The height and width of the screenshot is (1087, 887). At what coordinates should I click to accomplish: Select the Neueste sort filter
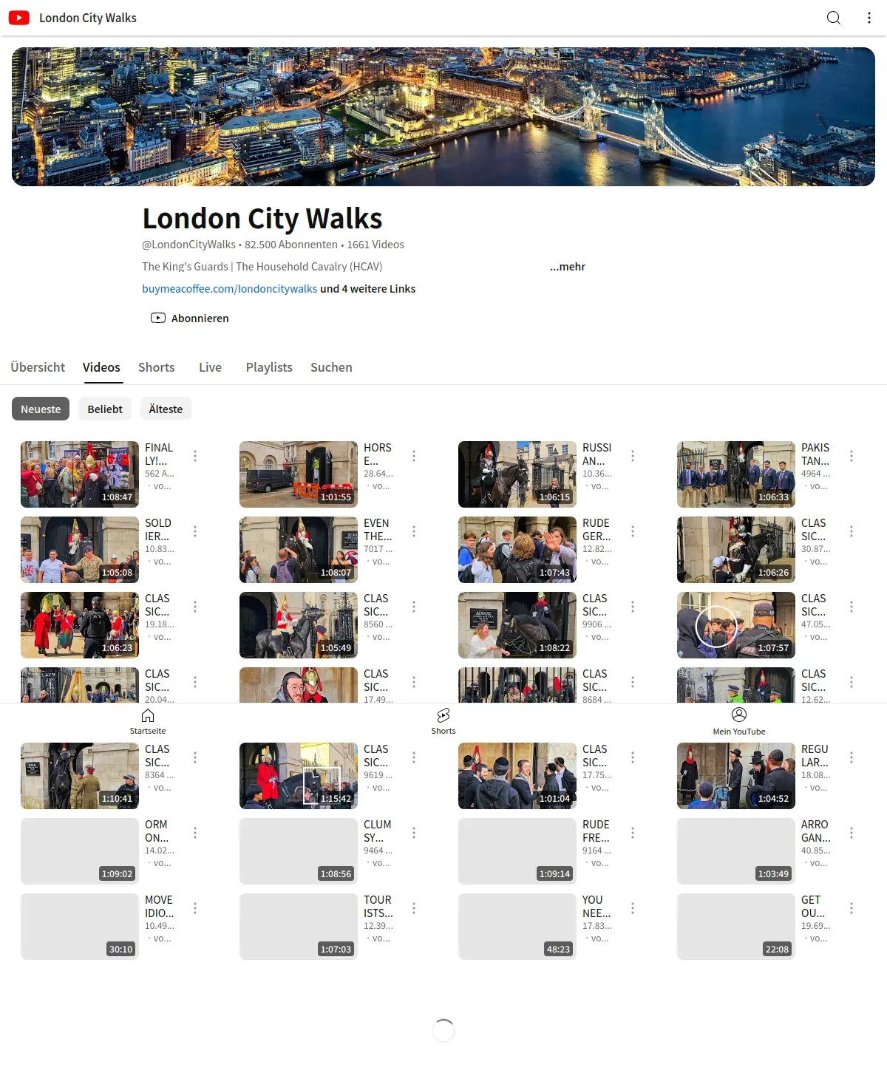pos(41,409)
